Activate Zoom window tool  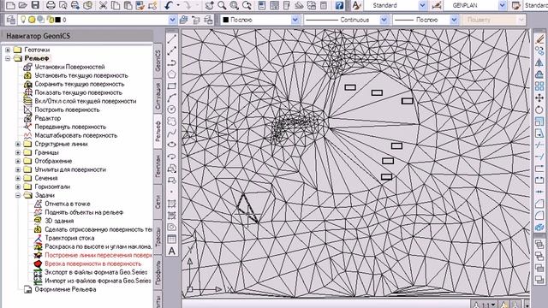click(234, 5)
